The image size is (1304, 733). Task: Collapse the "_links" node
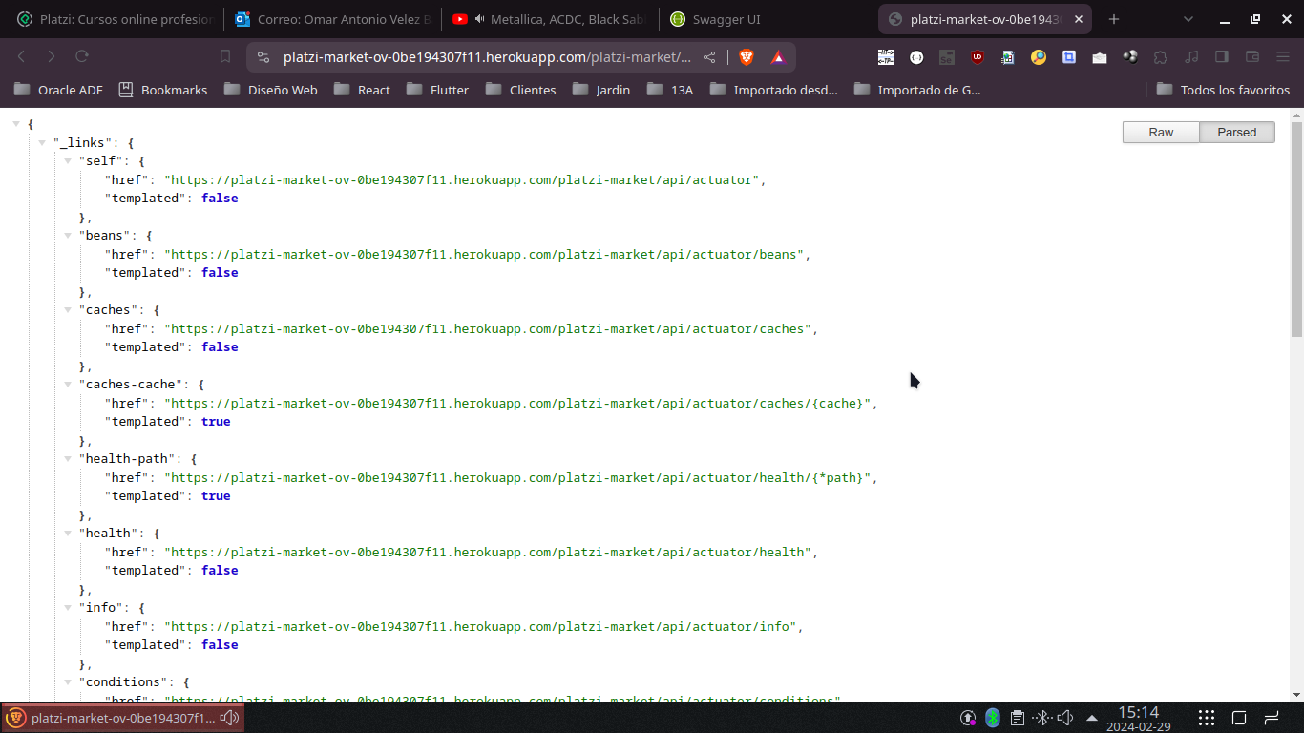[x=42, y=143]
